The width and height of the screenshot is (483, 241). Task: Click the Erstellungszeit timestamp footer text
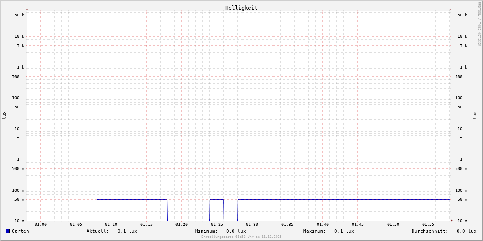click(242, 237)
